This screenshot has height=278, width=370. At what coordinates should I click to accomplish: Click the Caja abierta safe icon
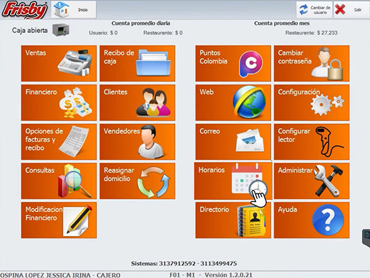(x=60, y=30)
